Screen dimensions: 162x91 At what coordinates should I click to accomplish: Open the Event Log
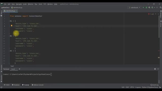pos(155,85)
